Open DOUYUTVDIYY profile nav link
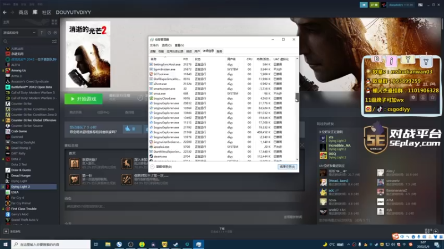The width and height of the screenshot is (444, 249). (x=73, y=12)
